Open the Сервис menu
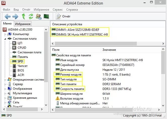The height and width of the screenshot is (119, 167). (x=58, y=10)
